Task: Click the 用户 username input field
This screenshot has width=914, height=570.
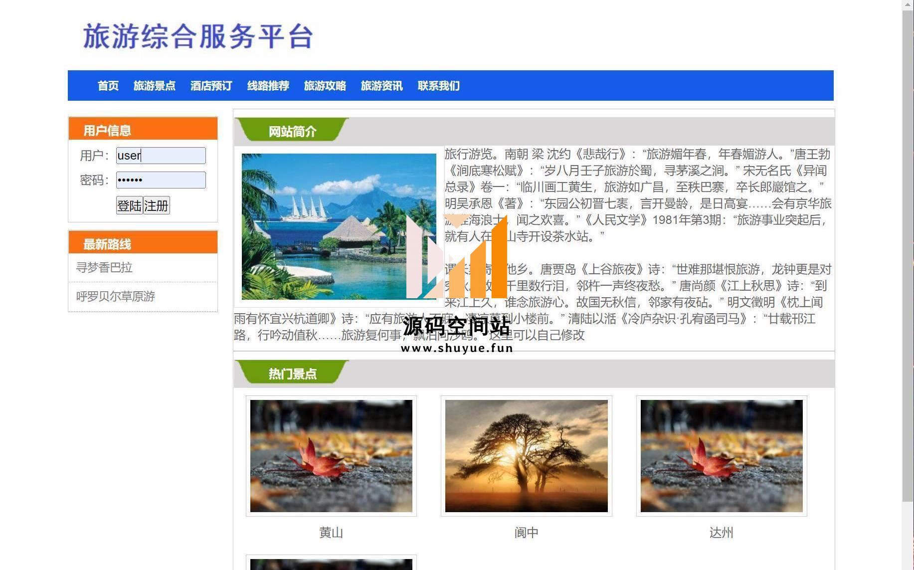Action: [x=161, y=156]
